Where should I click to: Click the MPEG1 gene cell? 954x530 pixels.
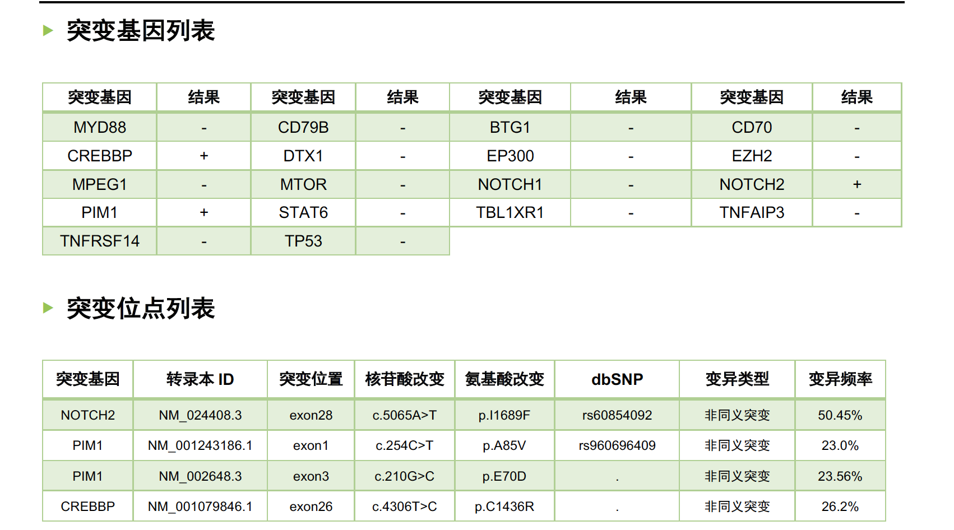[x=100, y=184]
